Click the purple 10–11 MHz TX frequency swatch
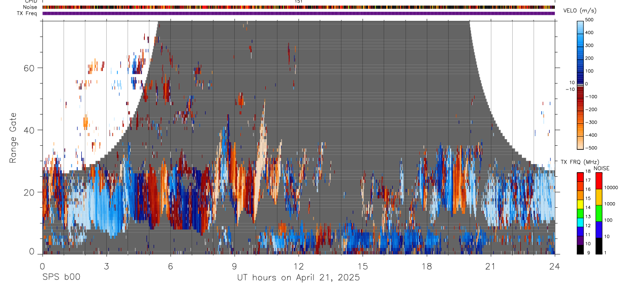 580,241
